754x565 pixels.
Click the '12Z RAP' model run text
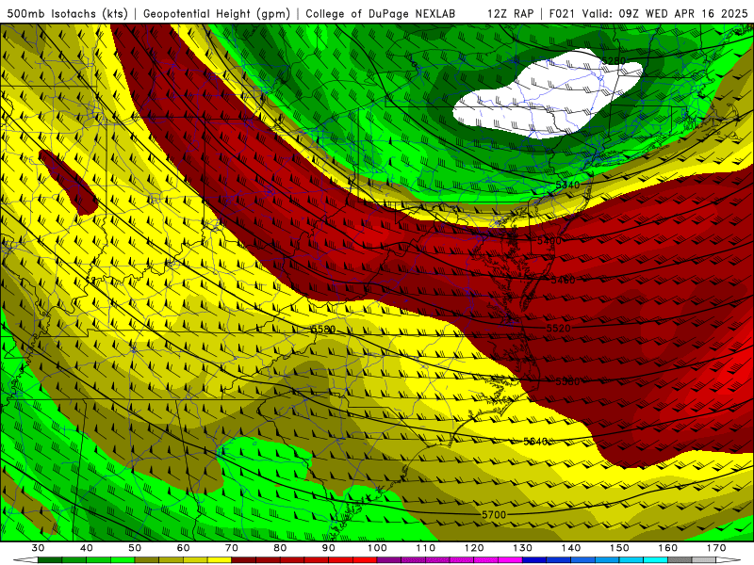click(510, 13)
